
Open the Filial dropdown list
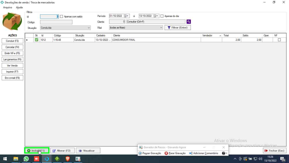point(161,28)
